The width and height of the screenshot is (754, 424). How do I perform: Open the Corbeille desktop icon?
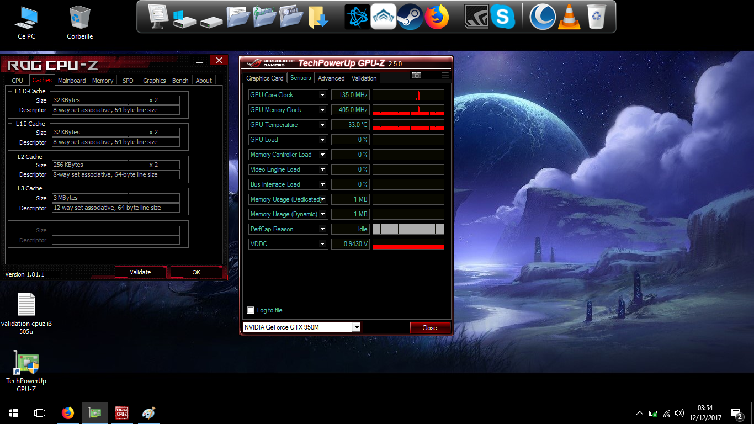(79, 23)
